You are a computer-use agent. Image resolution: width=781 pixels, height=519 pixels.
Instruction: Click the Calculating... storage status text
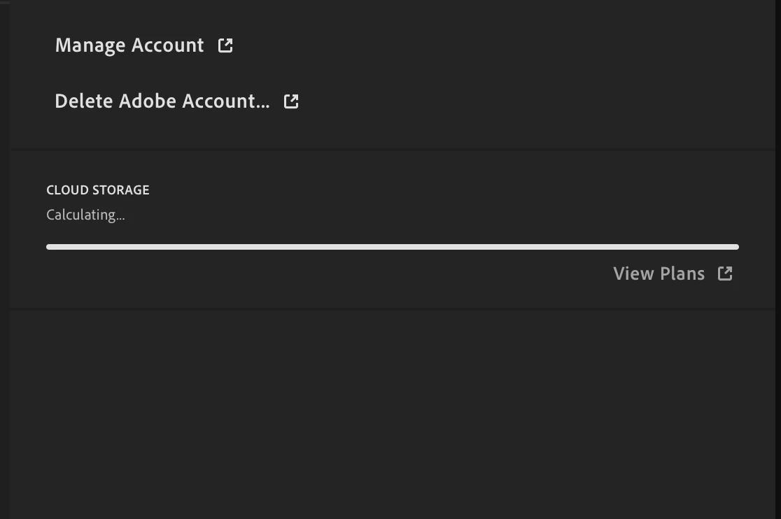click(85, 215)
